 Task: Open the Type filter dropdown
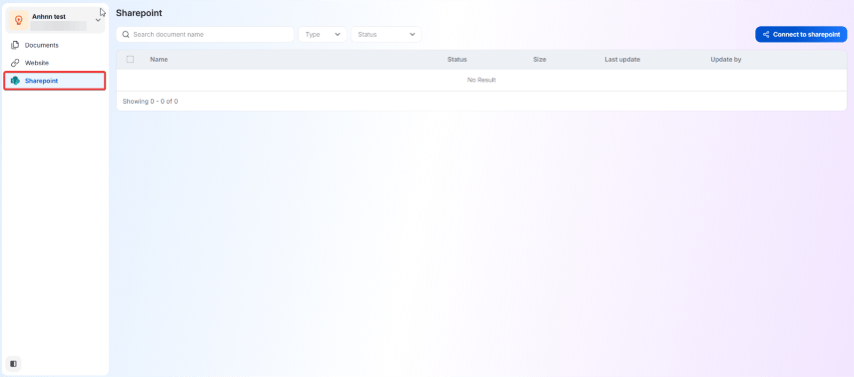point(323,34)
